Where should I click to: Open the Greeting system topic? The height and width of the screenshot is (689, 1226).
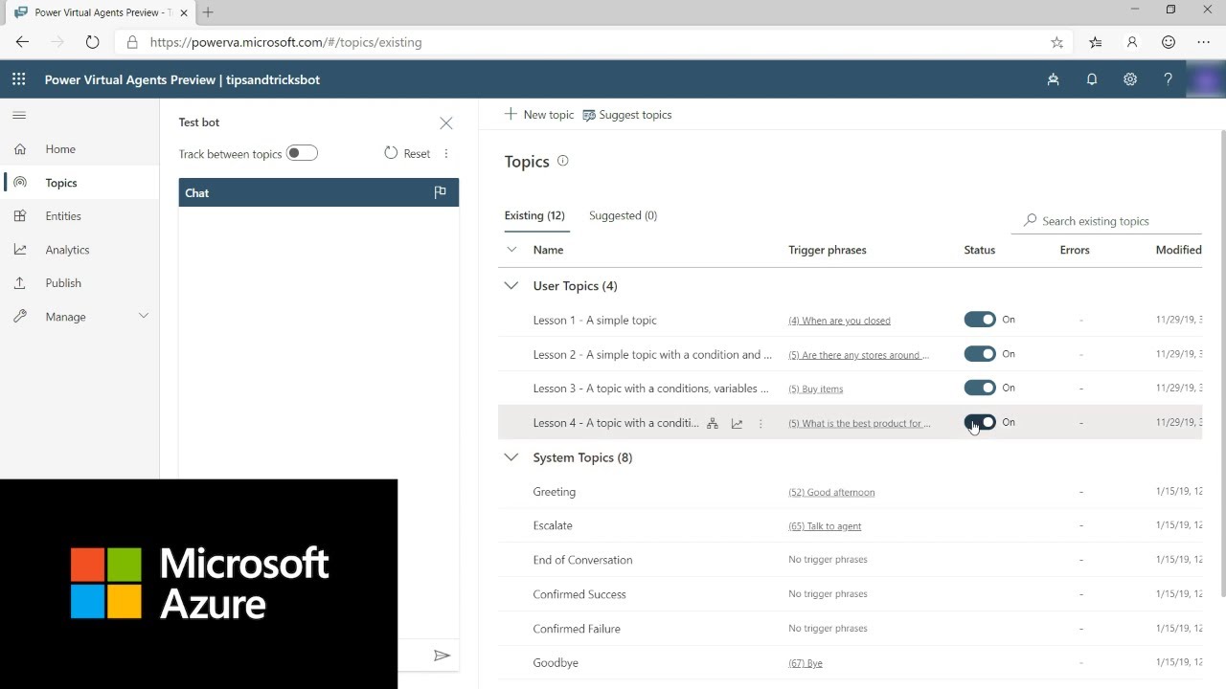coord(554,492)
